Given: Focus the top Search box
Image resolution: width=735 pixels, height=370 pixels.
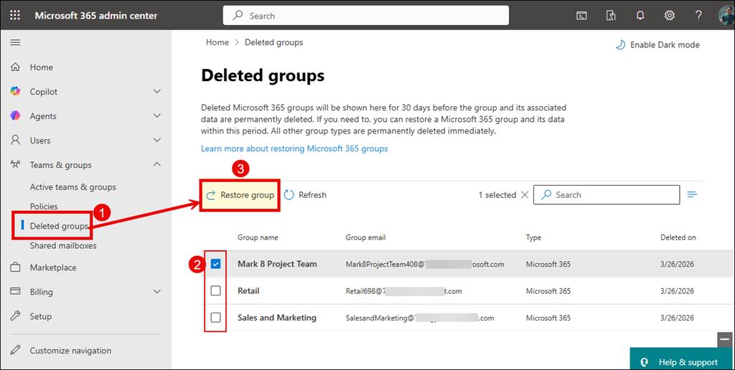Looking at the screenshot, I should (x=365, y=16).
